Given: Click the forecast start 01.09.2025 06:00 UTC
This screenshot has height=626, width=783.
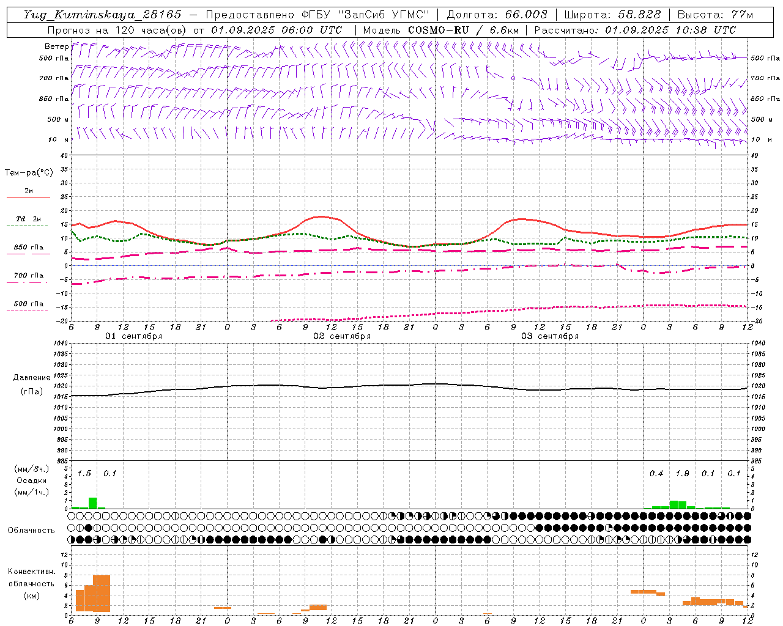Looking at the screenshot, I should coord(276,30).
